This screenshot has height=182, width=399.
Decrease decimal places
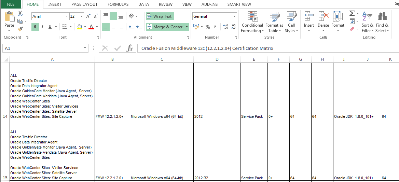tap(233, 27)
